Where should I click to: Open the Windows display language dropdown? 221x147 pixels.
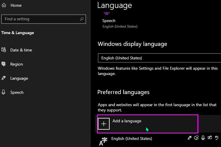(x=159, y=58)
